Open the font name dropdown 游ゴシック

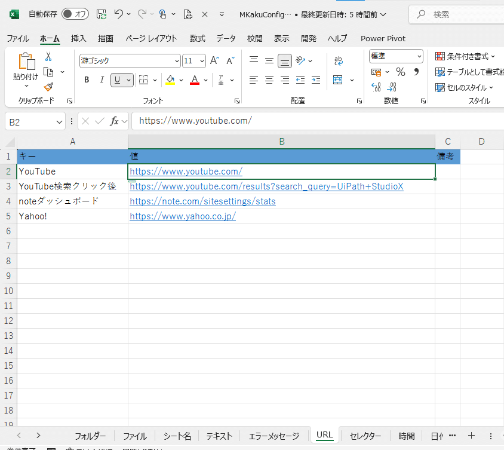point(177,61)
